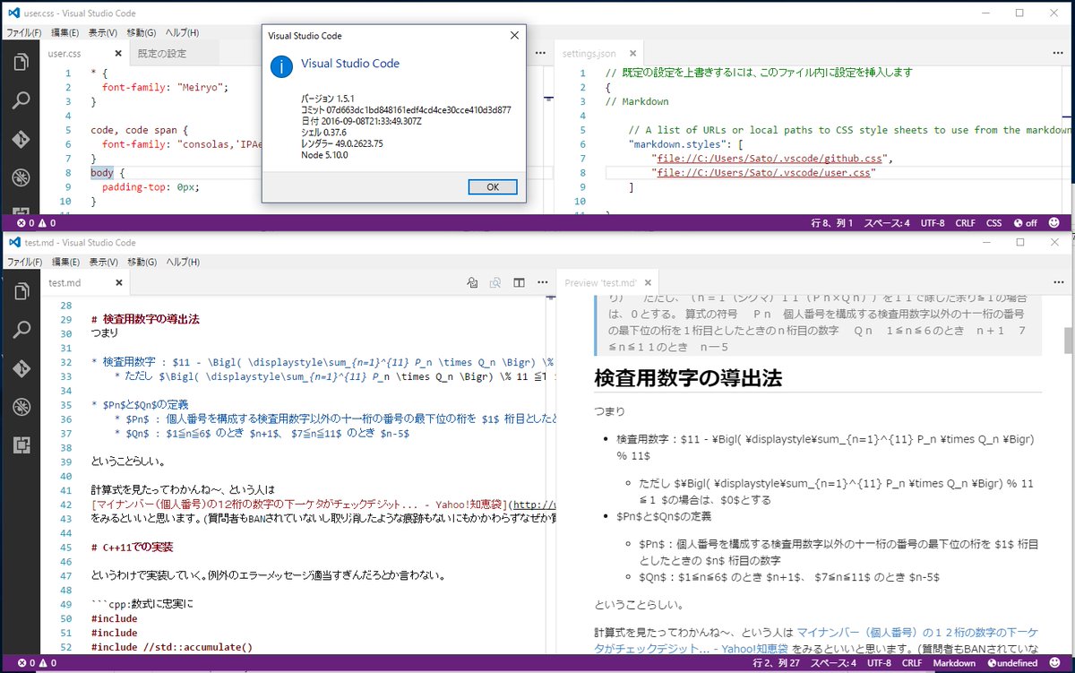Confirm the About dialog with OK
Image resolution: width=1075 pixels, height=673 pixels.
click(492, 187)
